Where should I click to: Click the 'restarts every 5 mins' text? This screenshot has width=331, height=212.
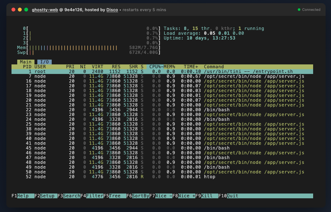pyautogui.click(x=144, y=10)
